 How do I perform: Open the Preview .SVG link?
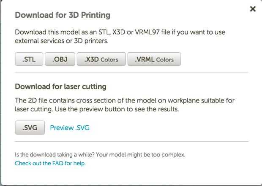tap(70, 128)
